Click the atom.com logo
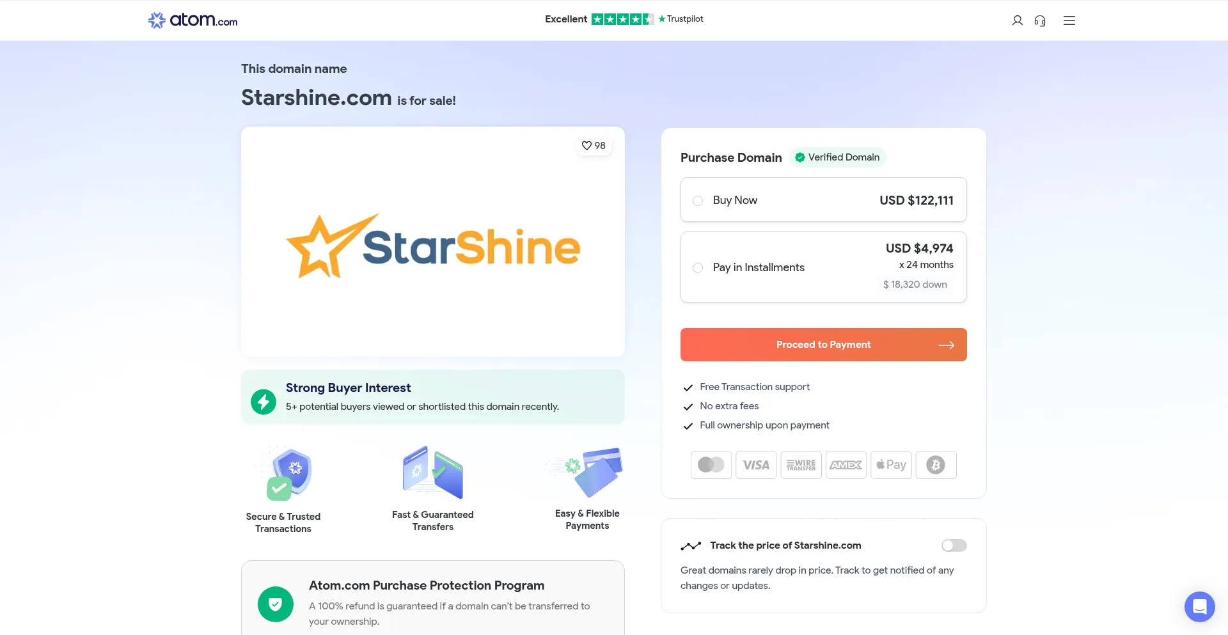1228x635 pixels. [x=192, y=20]
